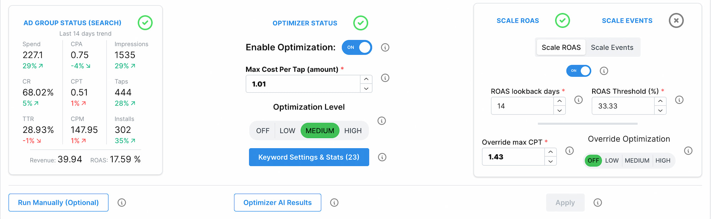Toggle Enable Optimization off
The image size is (711, 219).
(x=357, y=47)
